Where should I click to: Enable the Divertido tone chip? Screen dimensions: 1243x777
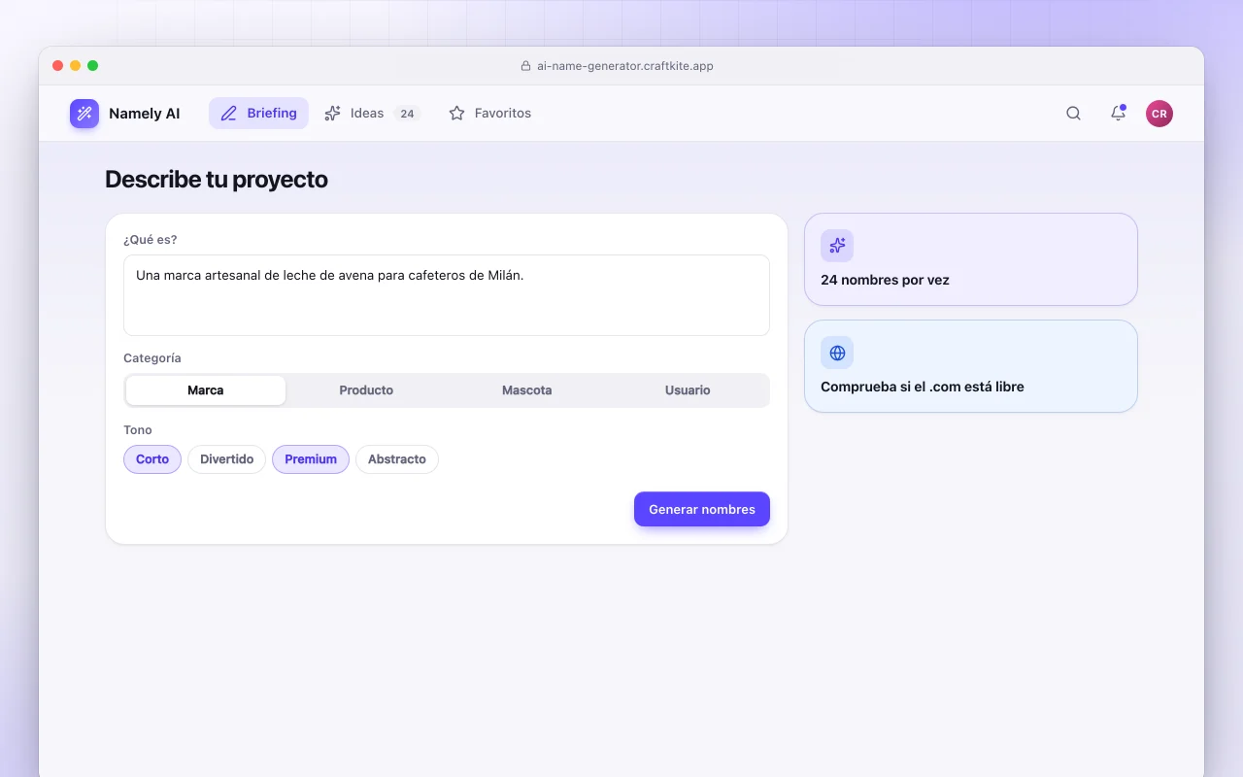point(227,459)
